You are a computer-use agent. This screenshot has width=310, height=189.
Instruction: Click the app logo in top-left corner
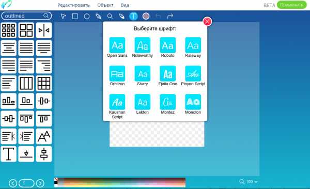[7, 5]
